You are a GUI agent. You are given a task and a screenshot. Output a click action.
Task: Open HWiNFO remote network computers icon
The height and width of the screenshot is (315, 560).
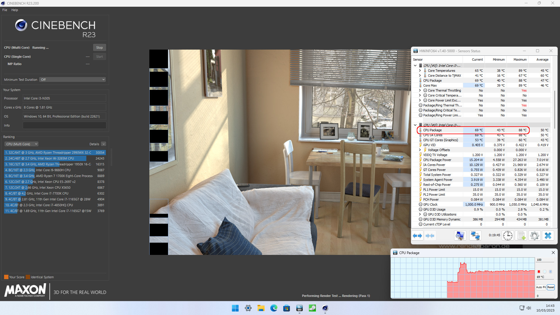[x=475, y=236]
